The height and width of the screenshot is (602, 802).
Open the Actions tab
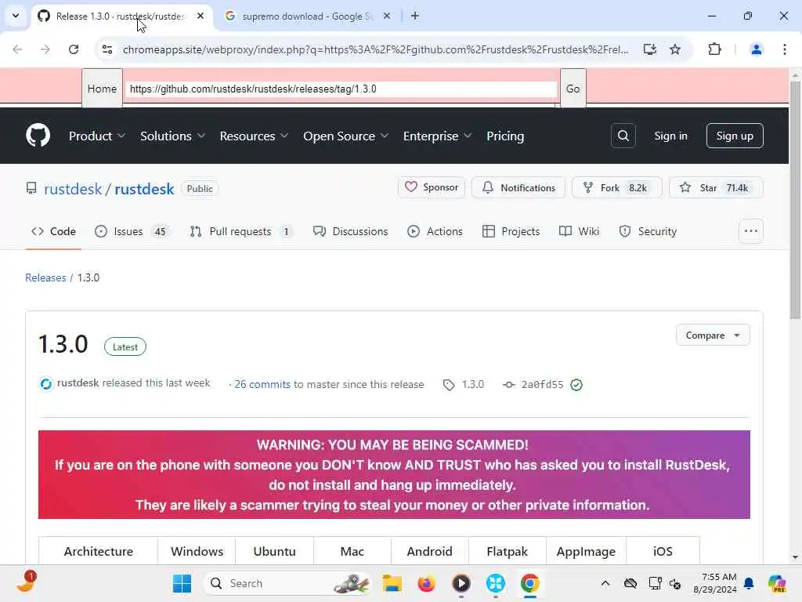(x=435, y=231)
